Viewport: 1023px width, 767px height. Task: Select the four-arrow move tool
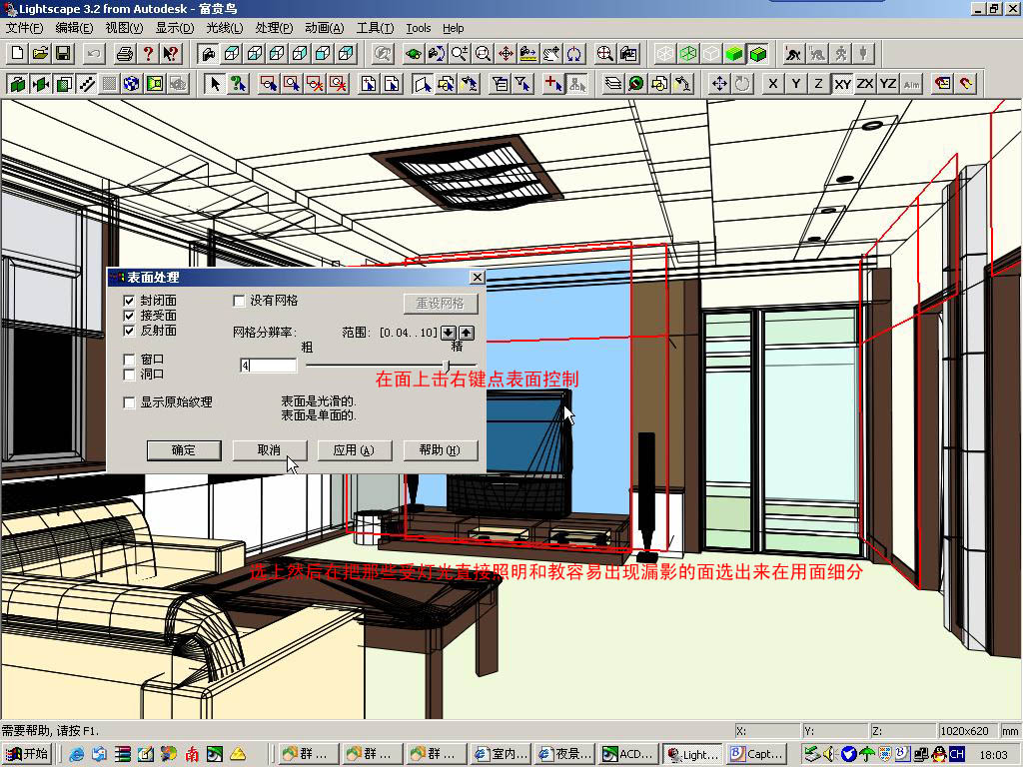[x=719, y=84]
